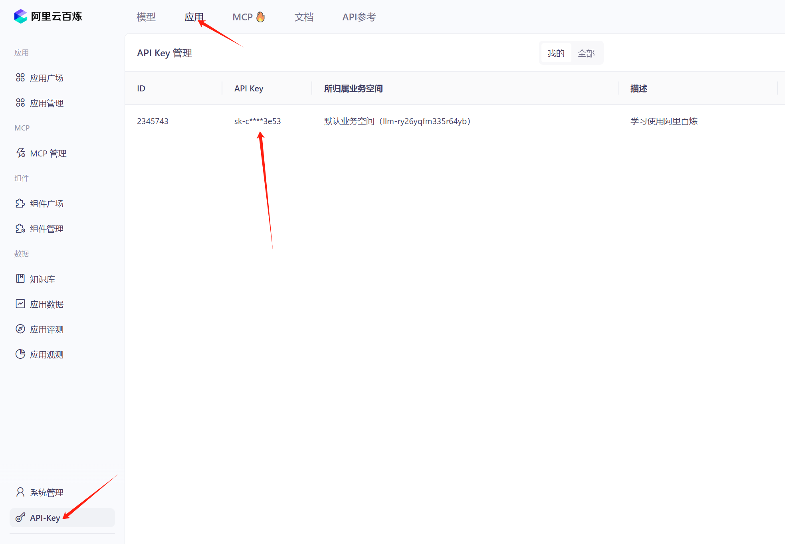Screen dimensions: 785x544
Task: Open the 模型 top tab
Action: [146, 17]
